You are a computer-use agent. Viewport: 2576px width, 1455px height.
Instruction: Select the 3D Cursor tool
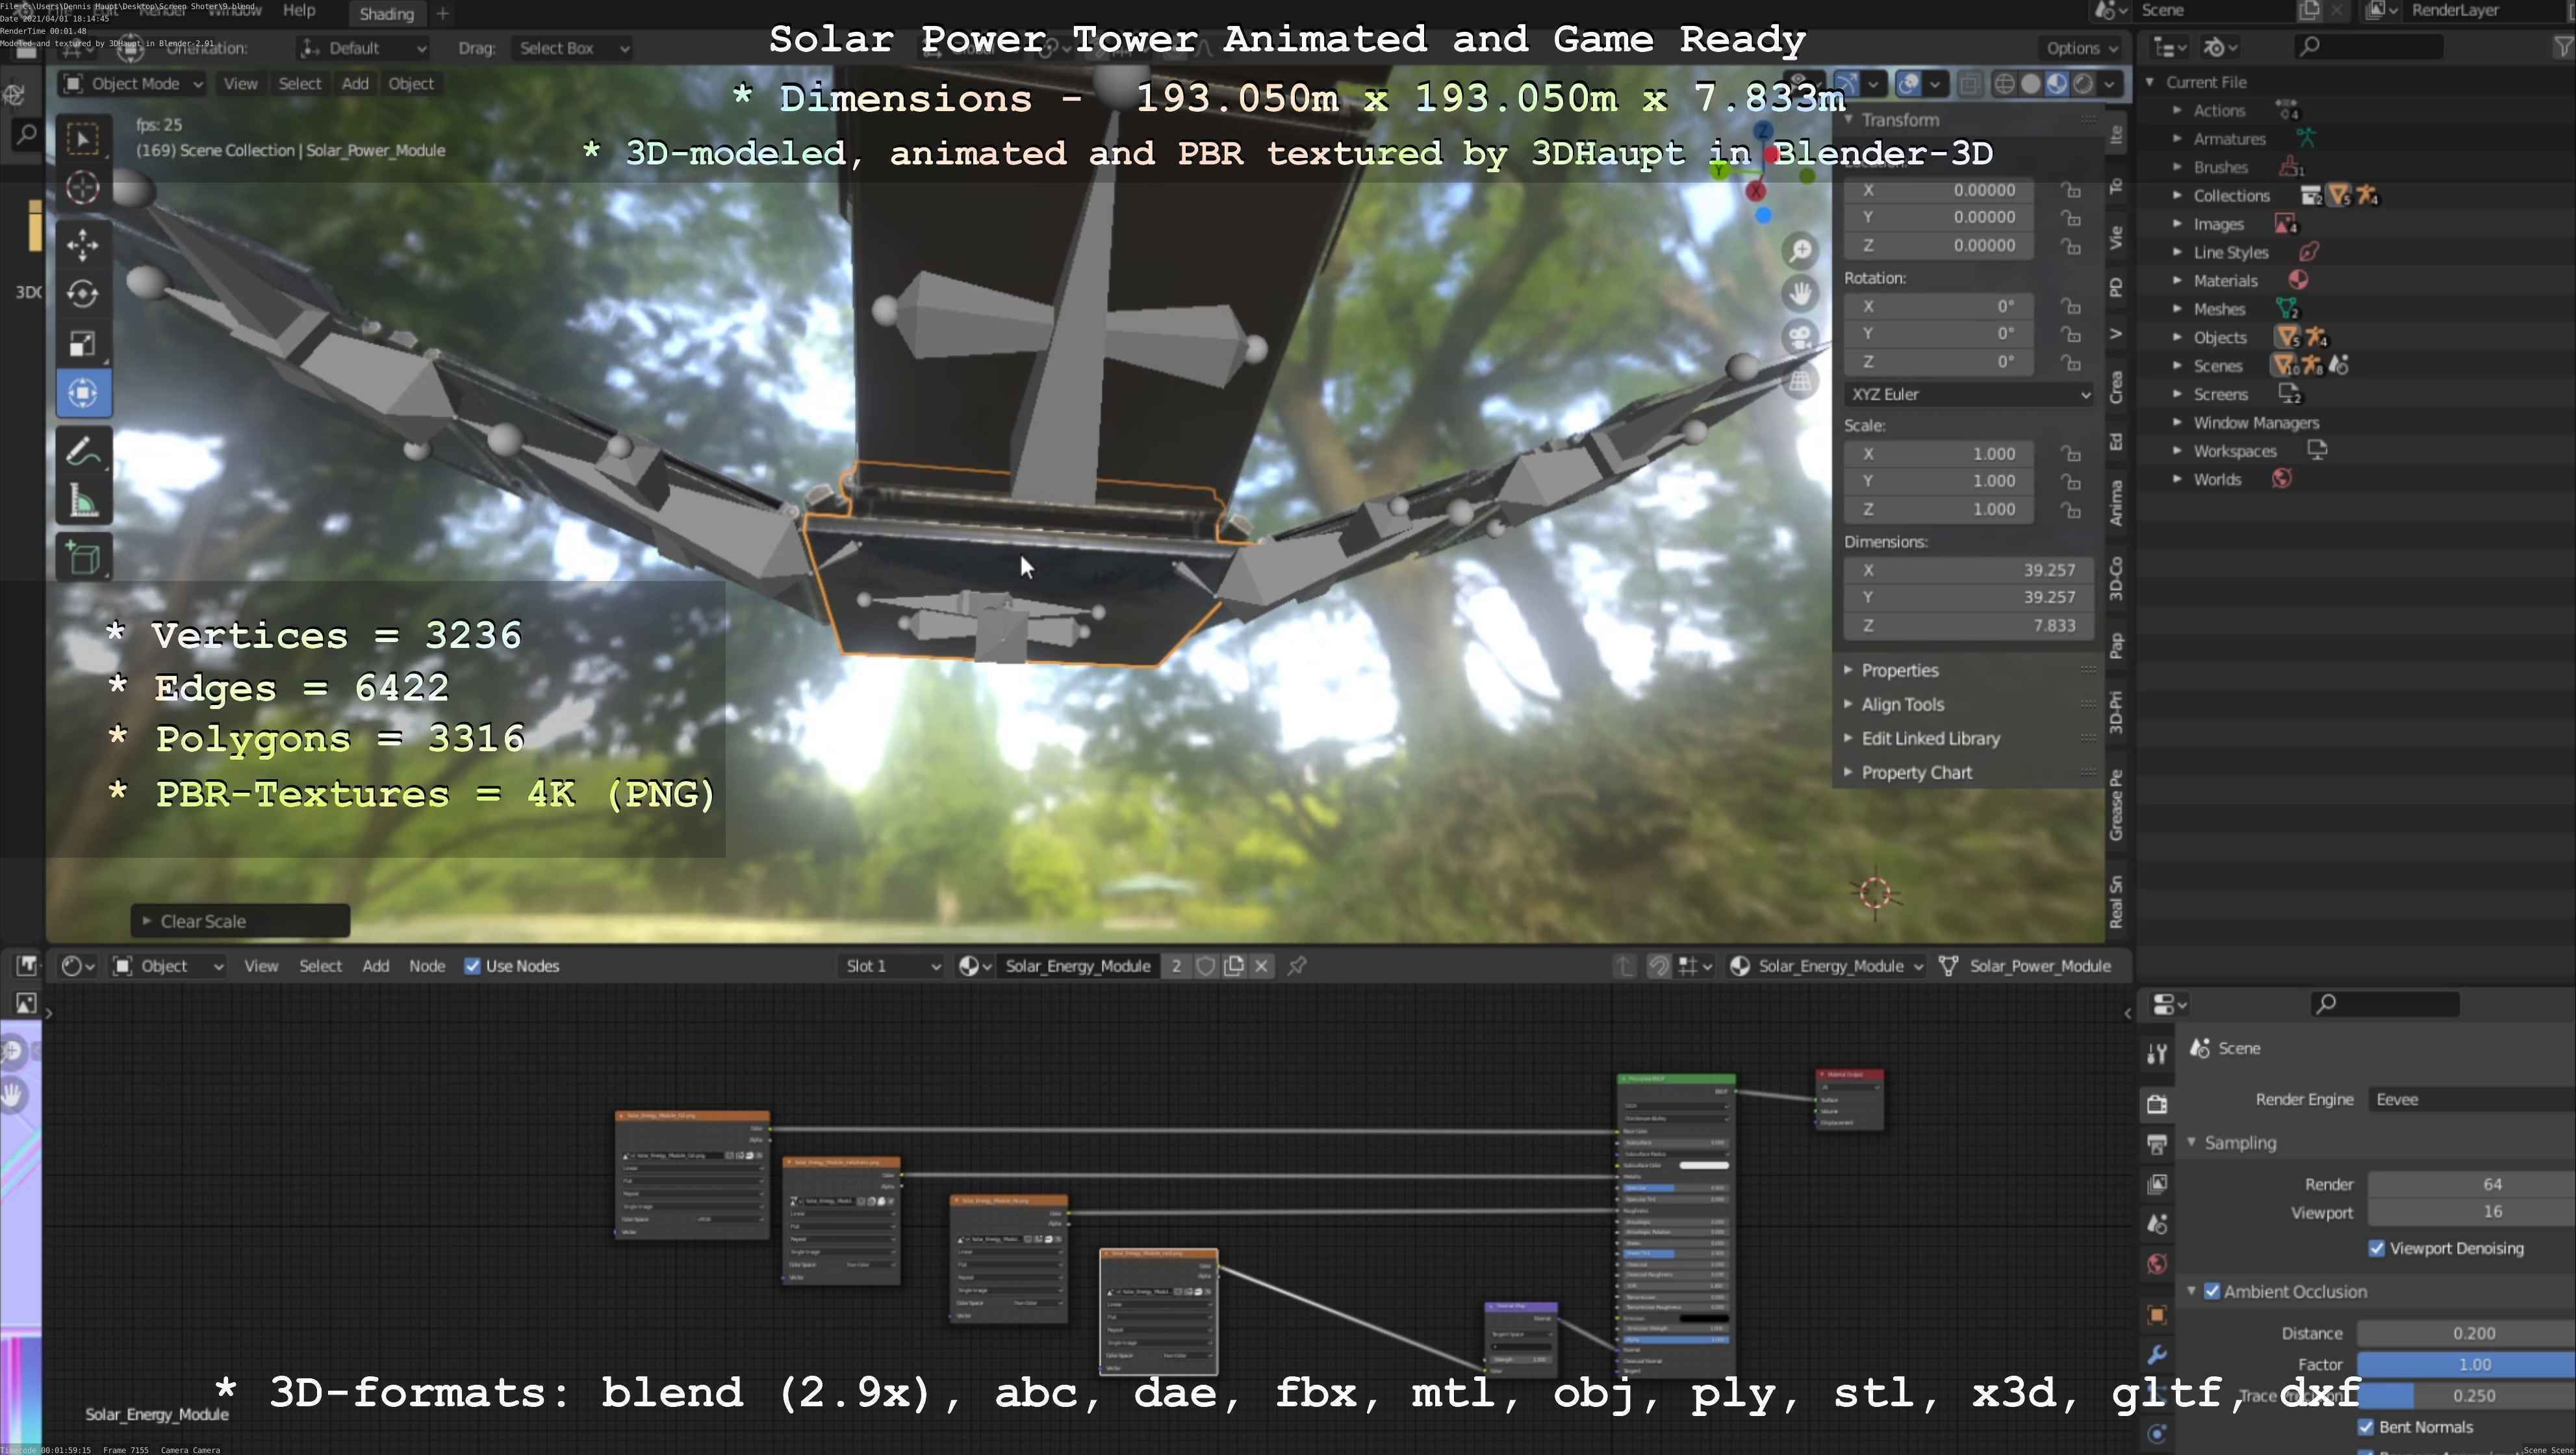tap(83, 188)
